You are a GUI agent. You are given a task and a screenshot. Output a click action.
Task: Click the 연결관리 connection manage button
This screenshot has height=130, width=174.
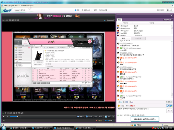tap(169, 102)
